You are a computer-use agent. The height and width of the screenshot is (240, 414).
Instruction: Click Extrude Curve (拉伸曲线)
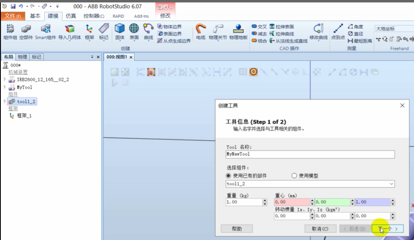click(282, 34)
